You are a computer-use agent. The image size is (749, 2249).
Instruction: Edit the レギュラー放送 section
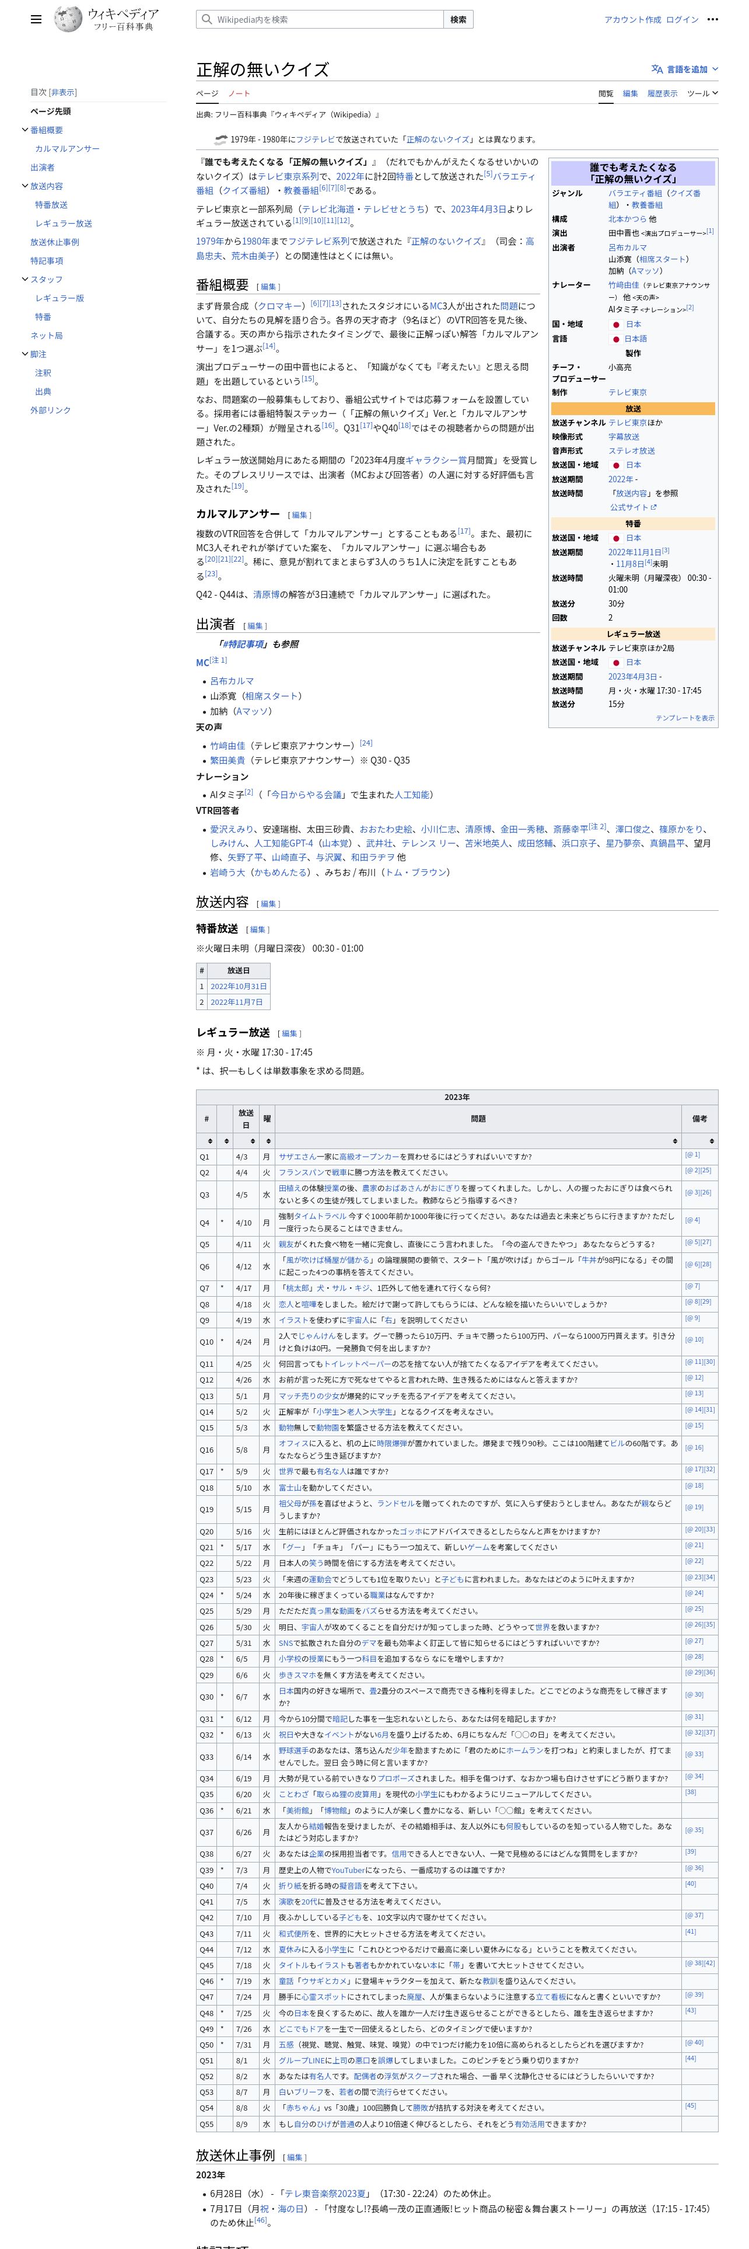click(x=289, y=1033)
